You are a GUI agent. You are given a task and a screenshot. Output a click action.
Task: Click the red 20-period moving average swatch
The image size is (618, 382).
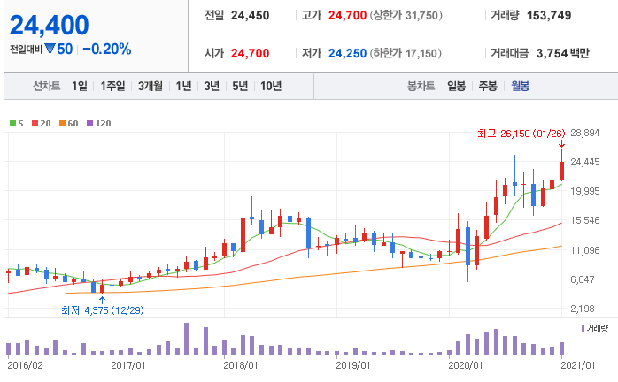point(35,123)
